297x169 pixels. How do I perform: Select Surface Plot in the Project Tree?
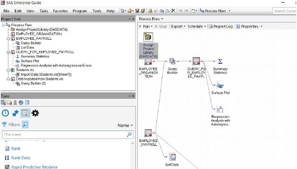(x=30, y=61)
